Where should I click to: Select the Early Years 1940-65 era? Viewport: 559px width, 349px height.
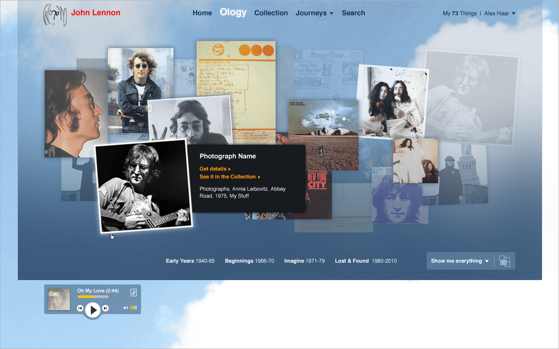190,261
